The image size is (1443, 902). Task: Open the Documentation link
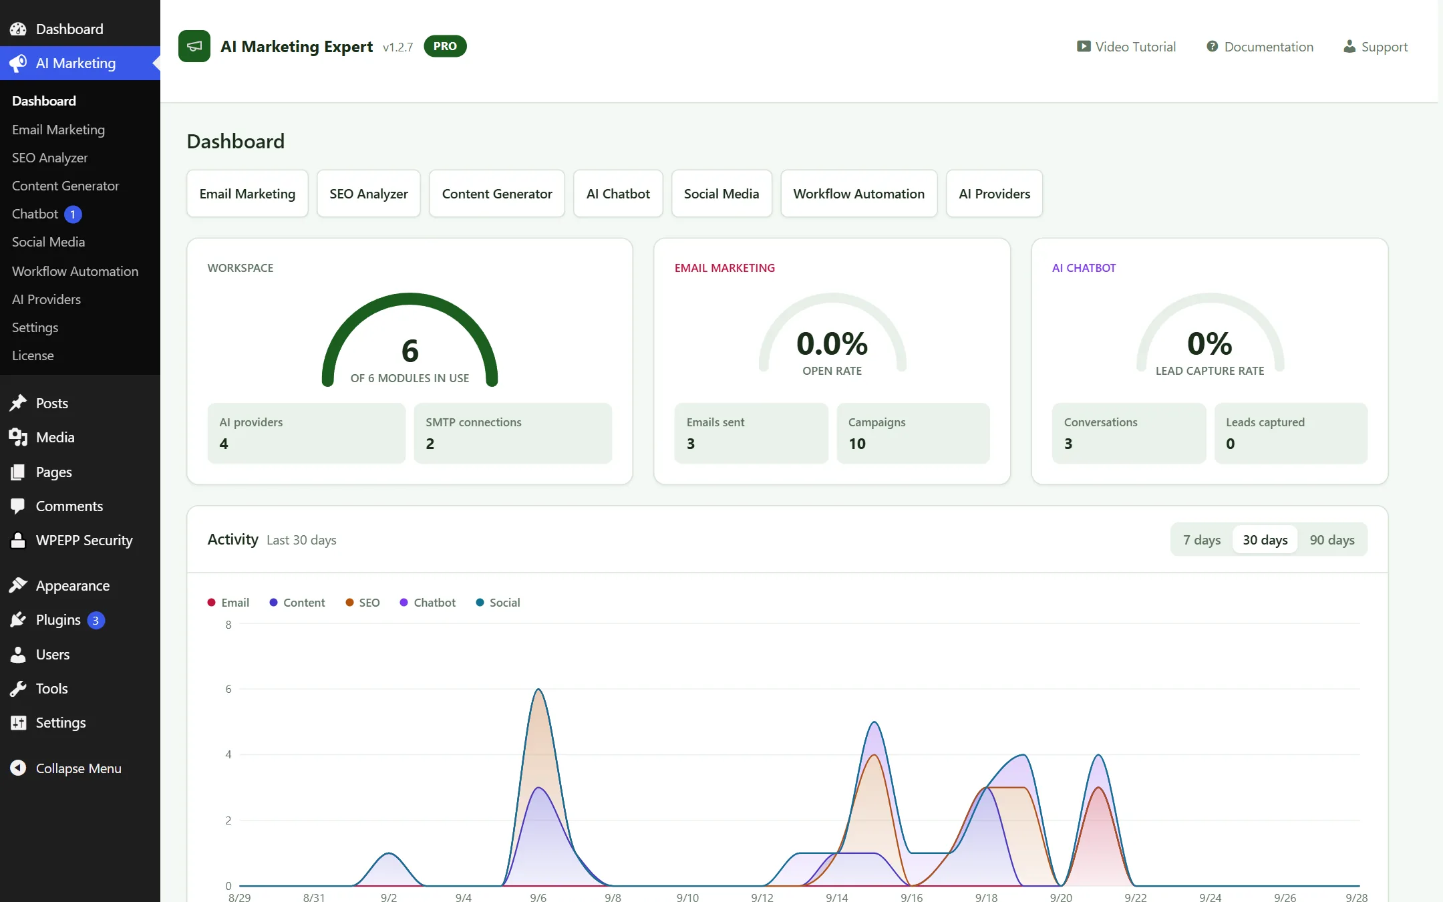coord(1260,46)
